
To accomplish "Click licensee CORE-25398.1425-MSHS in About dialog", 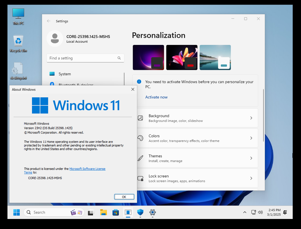I will [45, 178].
